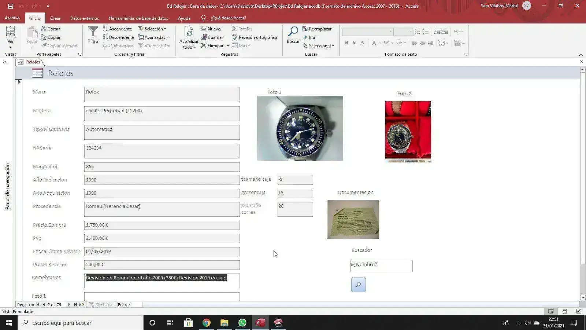Create a record with the Nuevo icon
The width and height of the screenshot is (586, 330).
211,28
